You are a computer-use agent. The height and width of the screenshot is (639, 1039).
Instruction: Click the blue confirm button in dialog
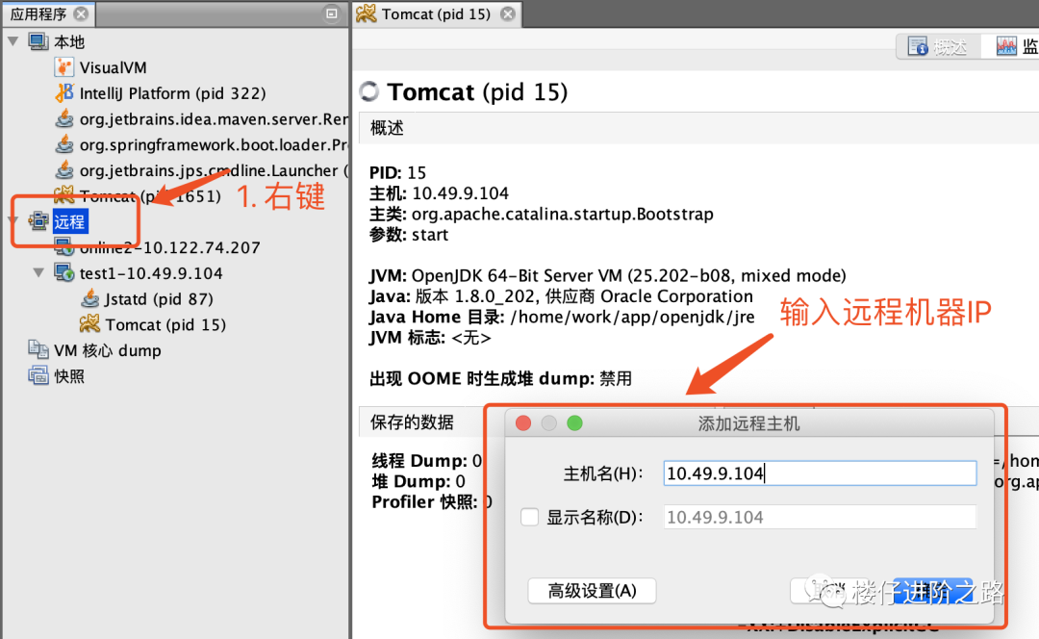pyautogui.click(x=933, y=591)
